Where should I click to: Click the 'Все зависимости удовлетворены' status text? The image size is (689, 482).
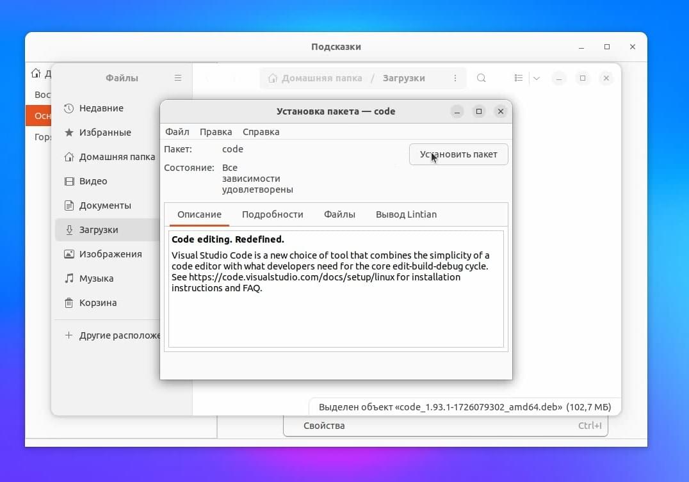[x=257, y=179]
